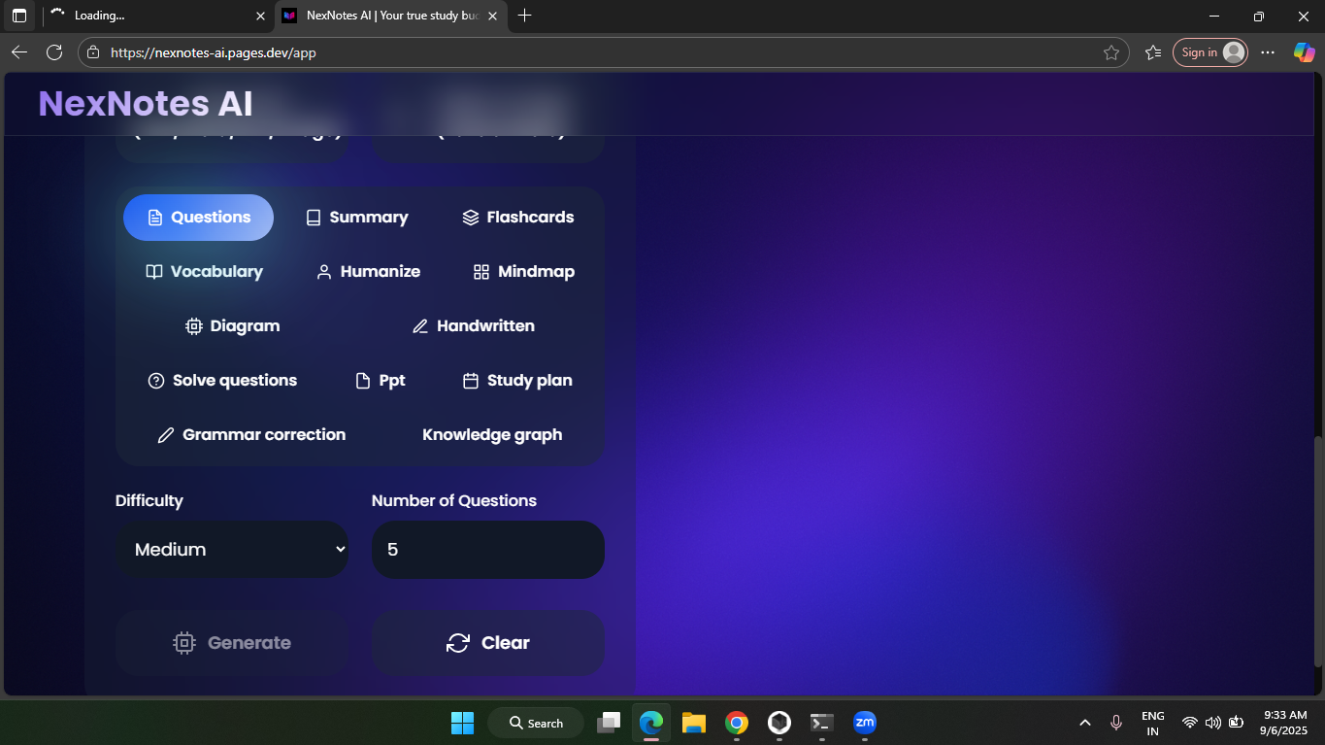Click the Generate button
1325x745 pixels.
(232, 643)
